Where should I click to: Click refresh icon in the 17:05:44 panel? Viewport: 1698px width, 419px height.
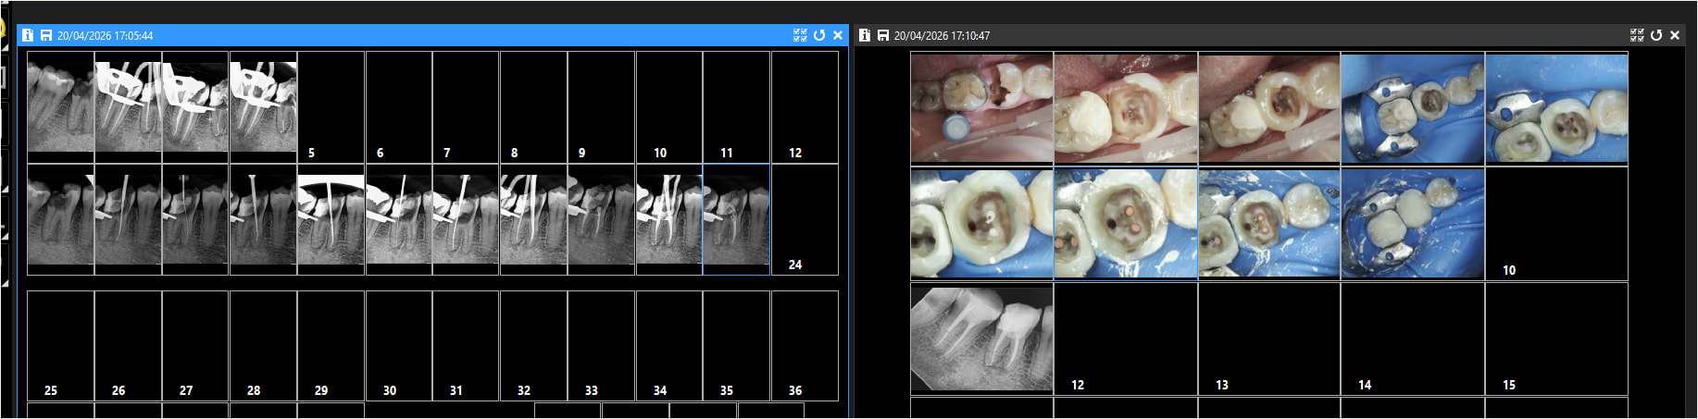[819, 35]
